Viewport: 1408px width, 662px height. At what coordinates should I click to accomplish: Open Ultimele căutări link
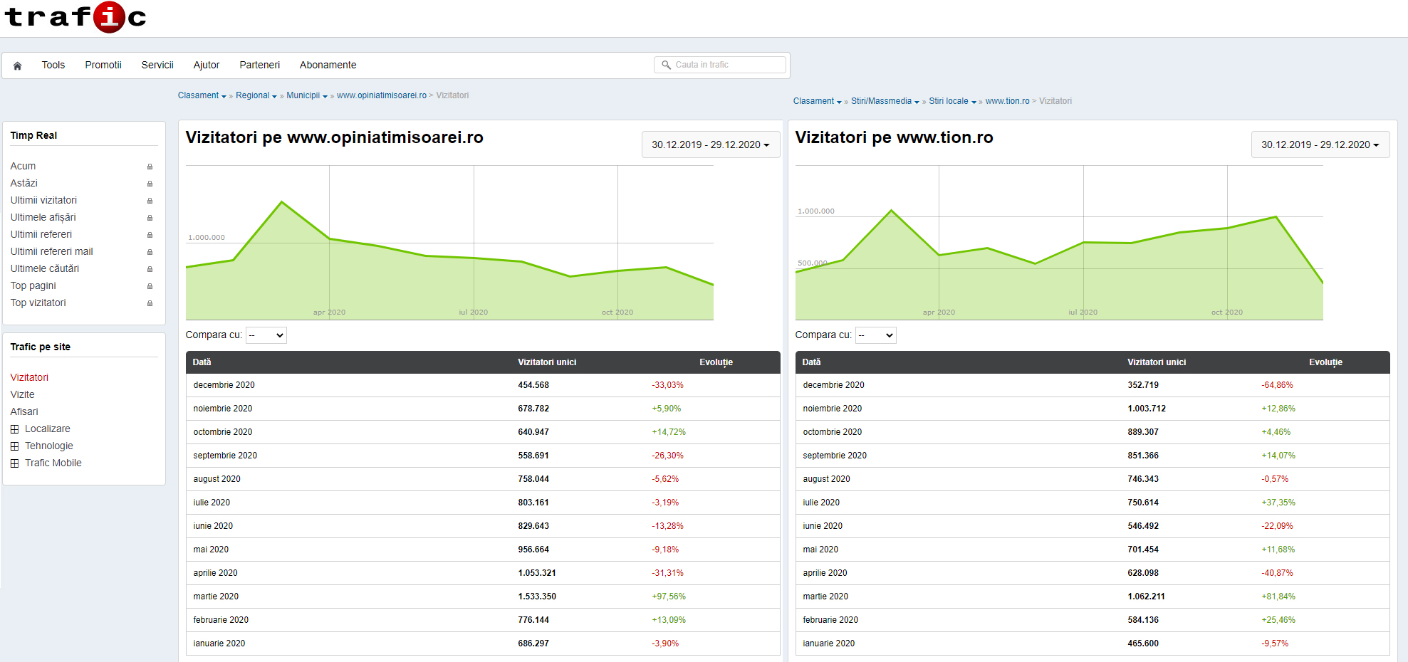(x=45, y=268)
